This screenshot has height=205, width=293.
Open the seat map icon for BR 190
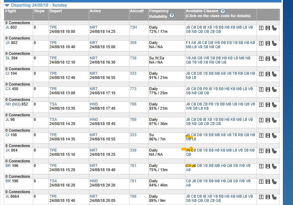point(274,182)
